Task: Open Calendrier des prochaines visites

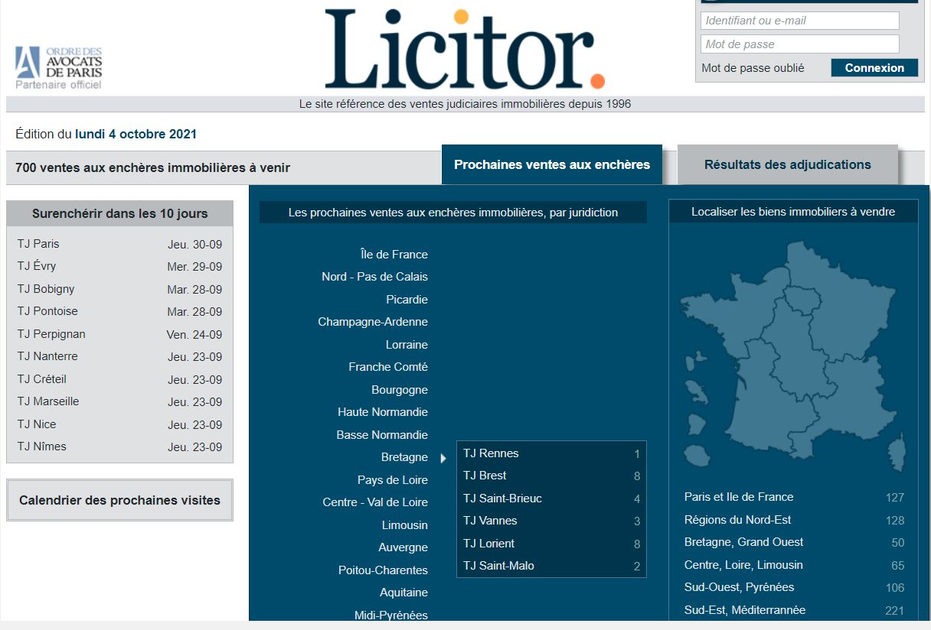Action: (119, 501)
